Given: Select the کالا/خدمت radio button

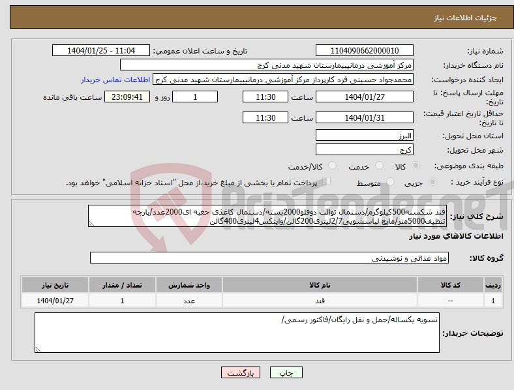Looking at the screenshot, I should (x=333, y=166).
